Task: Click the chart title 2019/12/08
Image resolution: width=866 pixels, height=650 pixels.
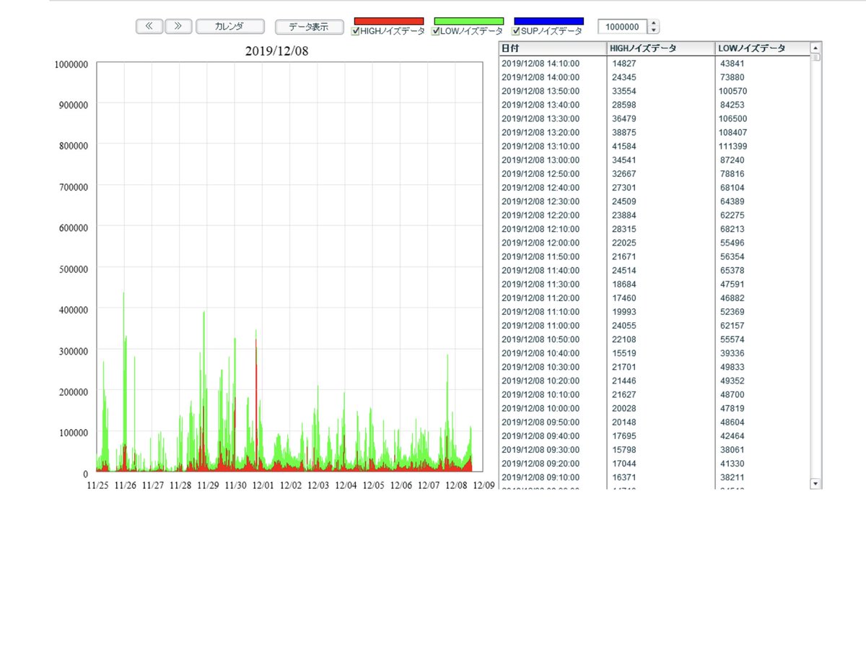Action: pos(279,51)
